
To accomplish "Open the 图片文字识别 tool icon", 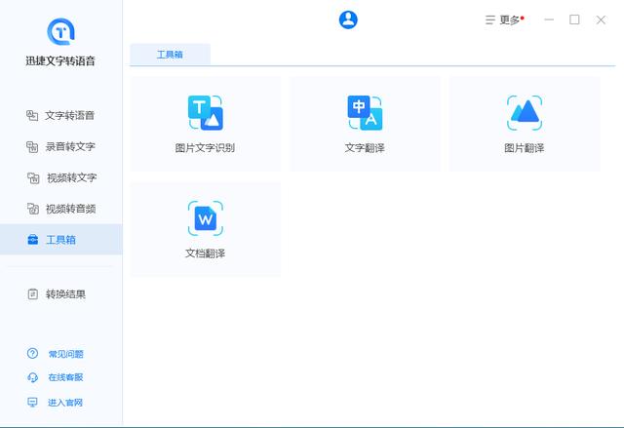I will (206, 113).
